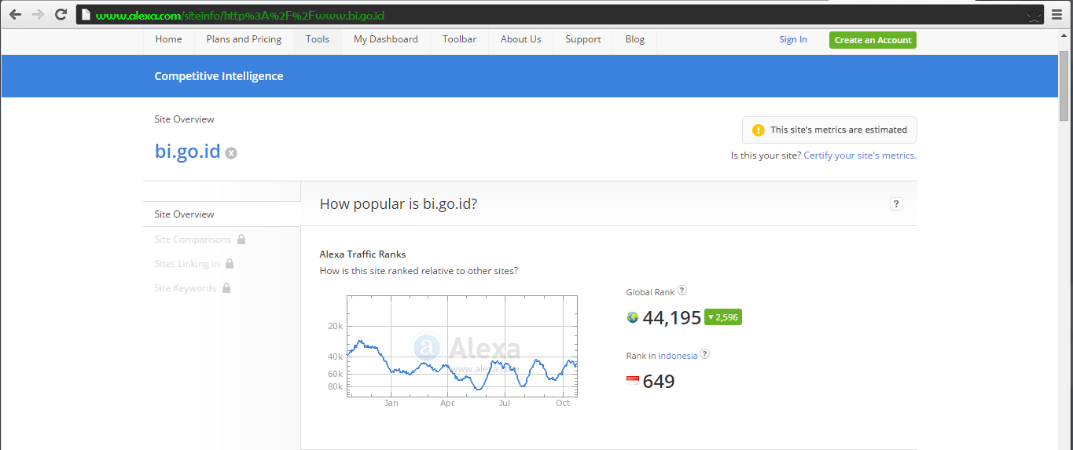Bookmark this page with the star icon
Viewport: 1073px width, 450px height.
coord(1034,15)
